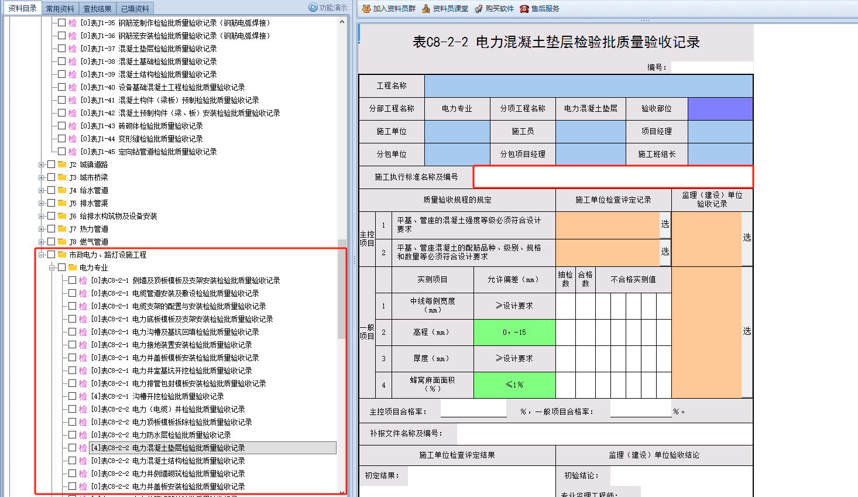Tick the J6 给排水构筑物及设备安装 checkbox
Screen dimensions: 858x497
(51, 216)
